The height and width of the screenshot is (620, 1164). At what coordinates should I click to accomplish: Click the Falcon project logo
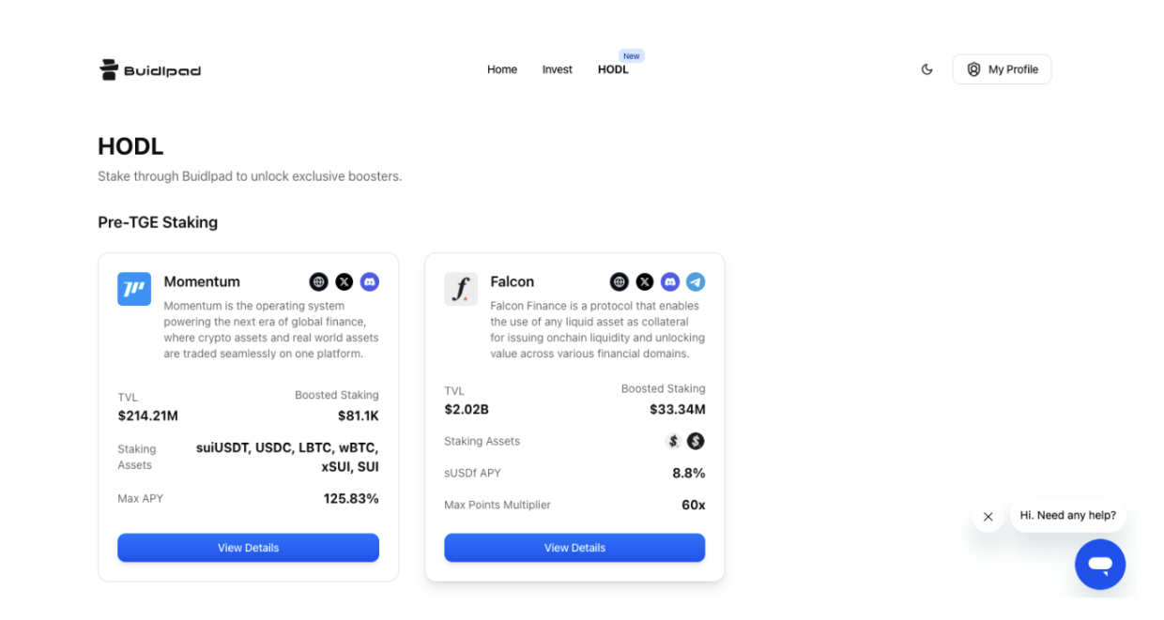(x=461, y=289)
